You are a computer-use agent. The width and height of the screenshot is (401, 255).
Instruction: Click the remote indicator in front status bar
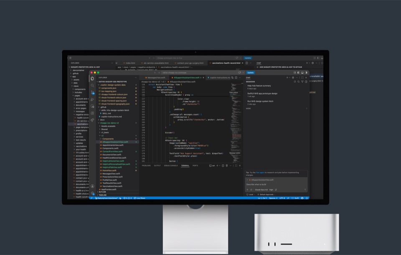coord(91,198)
